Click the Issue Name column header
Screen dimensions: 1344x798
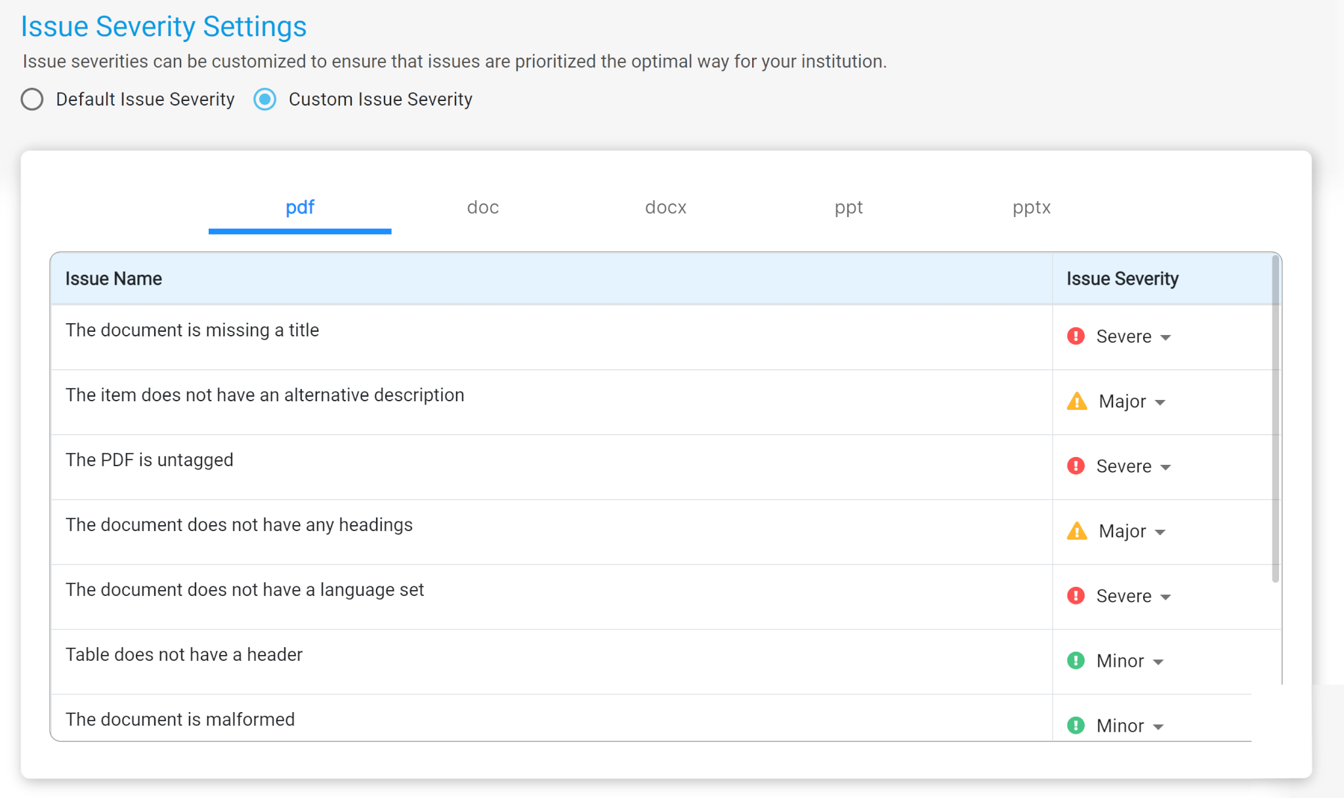coord(114,279)
